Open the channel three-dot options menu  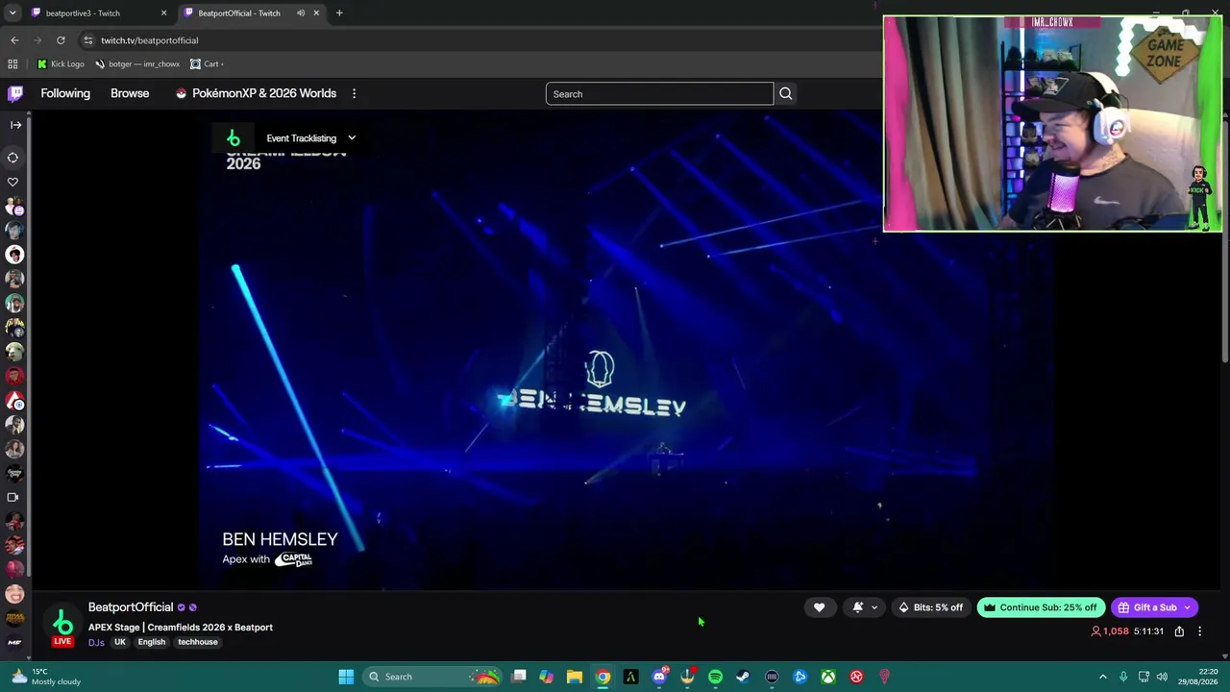pyautogui.click(x=1199, y=631)
